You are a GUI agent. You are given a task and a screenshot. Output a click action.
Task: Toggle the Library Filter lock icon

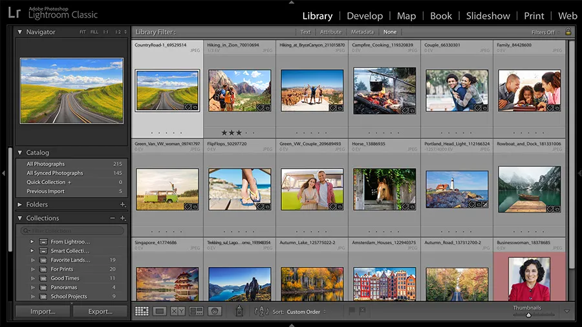point(568,32)
